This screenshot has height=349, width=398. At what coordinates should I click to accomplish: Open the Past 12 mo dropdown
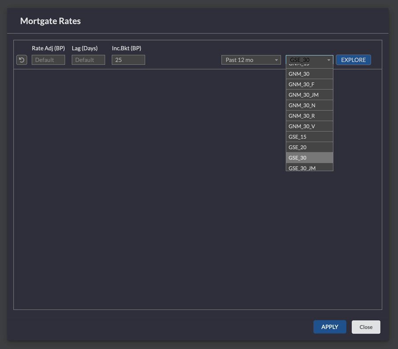[251, 60]
